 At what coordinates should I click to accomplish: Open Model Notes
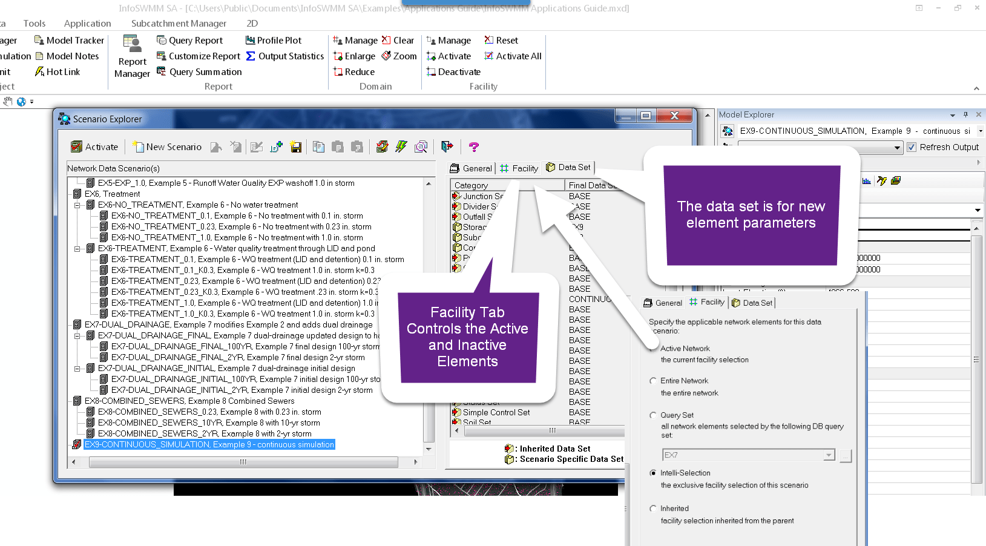click(x=67, y=56)
